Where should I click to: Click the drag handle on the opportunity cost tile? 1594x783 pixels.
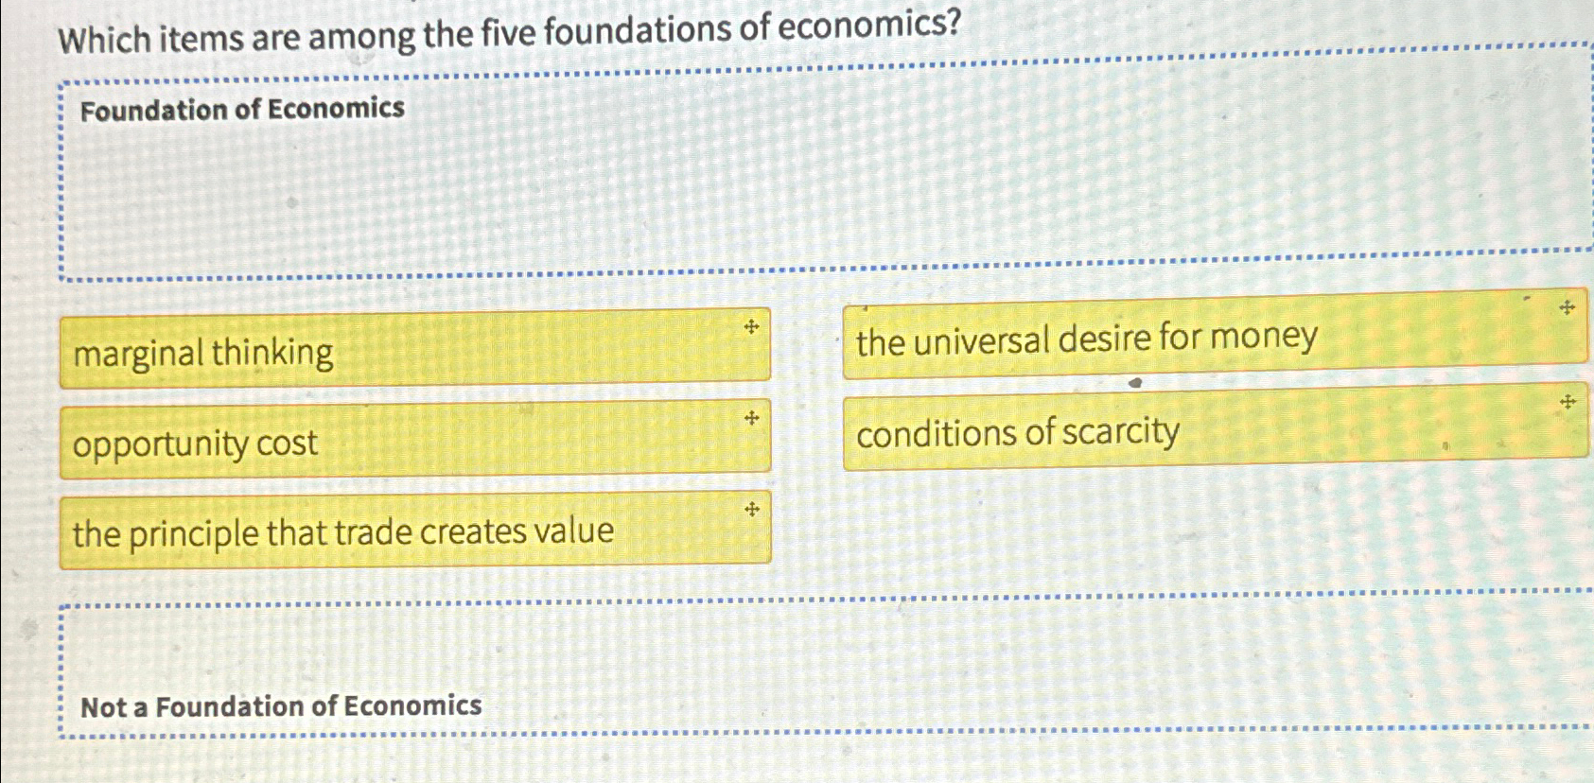tap(750, 419)
